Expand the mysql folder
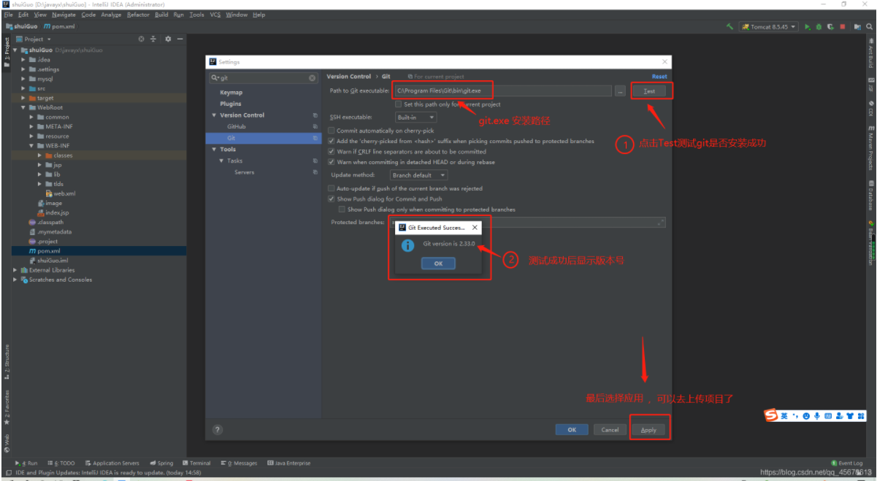Viewport: 877px width, 481px height. (x=23, y=79)
